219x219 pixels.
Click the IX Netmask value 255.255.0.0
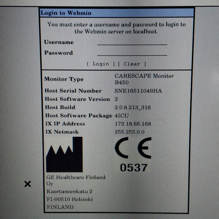pos(130,132)
